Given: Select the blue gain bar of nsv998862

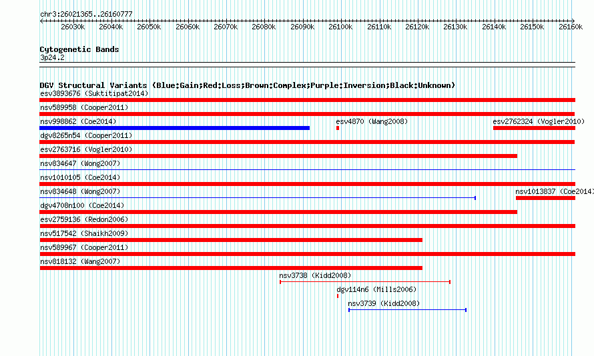Looking at the screenshot, I should click(x=175, y=128).
